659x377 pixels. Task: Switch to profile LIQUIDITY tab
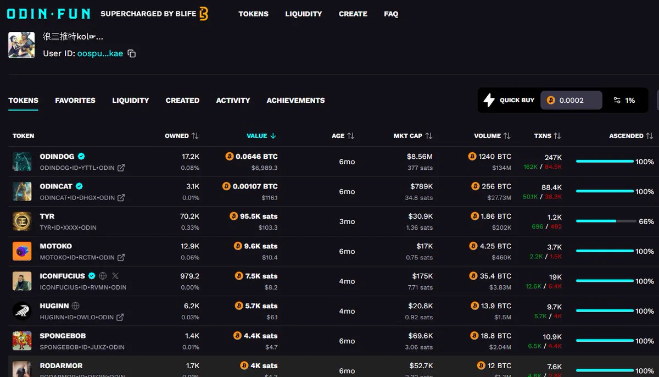[131, 100]
